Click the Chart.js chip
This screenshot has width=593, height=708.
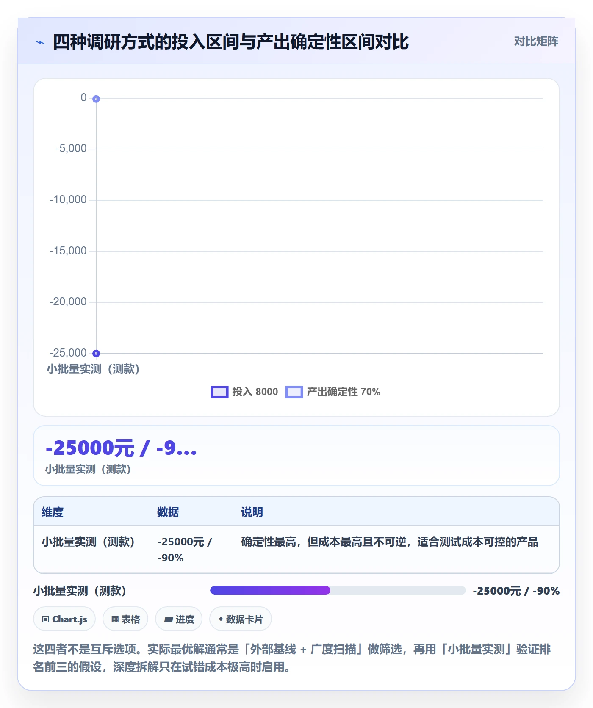point(64,619)
